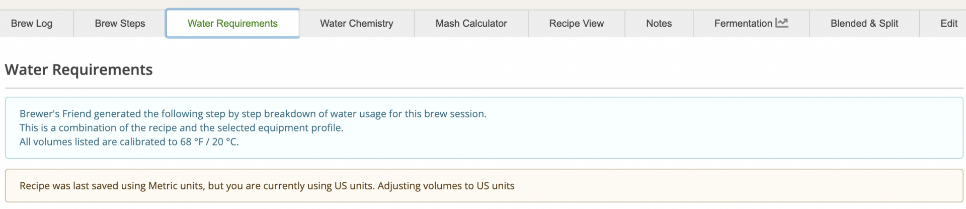Click the Water Requirements page heading

[78, 69]
